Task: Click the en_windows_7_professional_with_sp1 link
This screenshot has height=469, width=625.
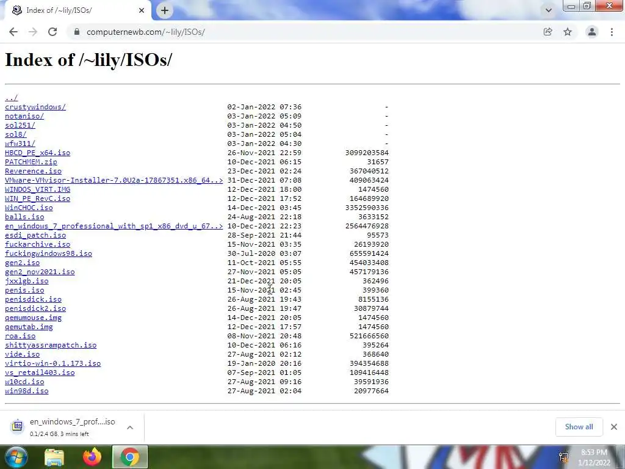Action: point(114,226)
